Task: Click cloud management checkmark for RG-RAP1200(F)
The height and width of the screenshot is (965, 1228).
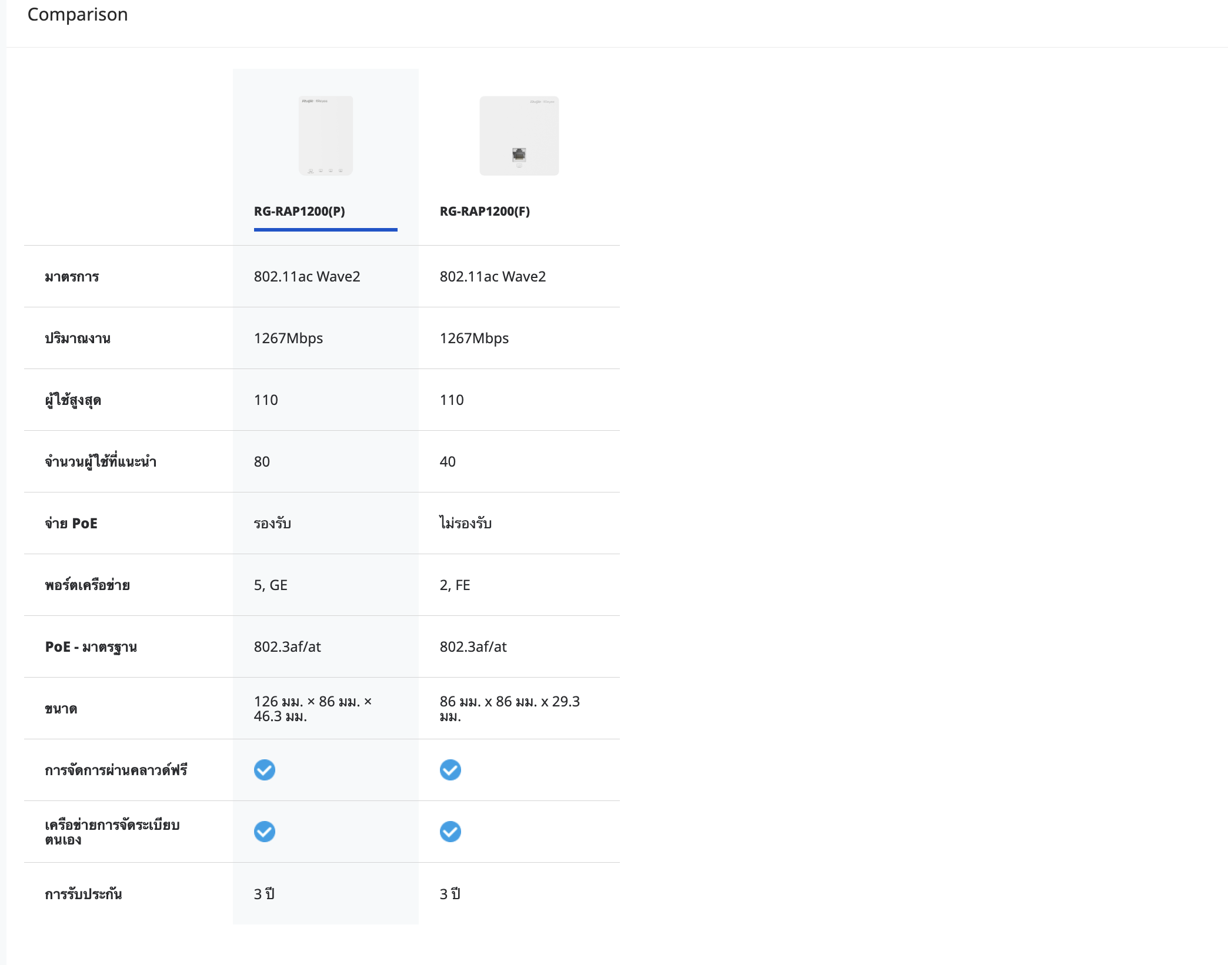Action: tap(451, 770)
